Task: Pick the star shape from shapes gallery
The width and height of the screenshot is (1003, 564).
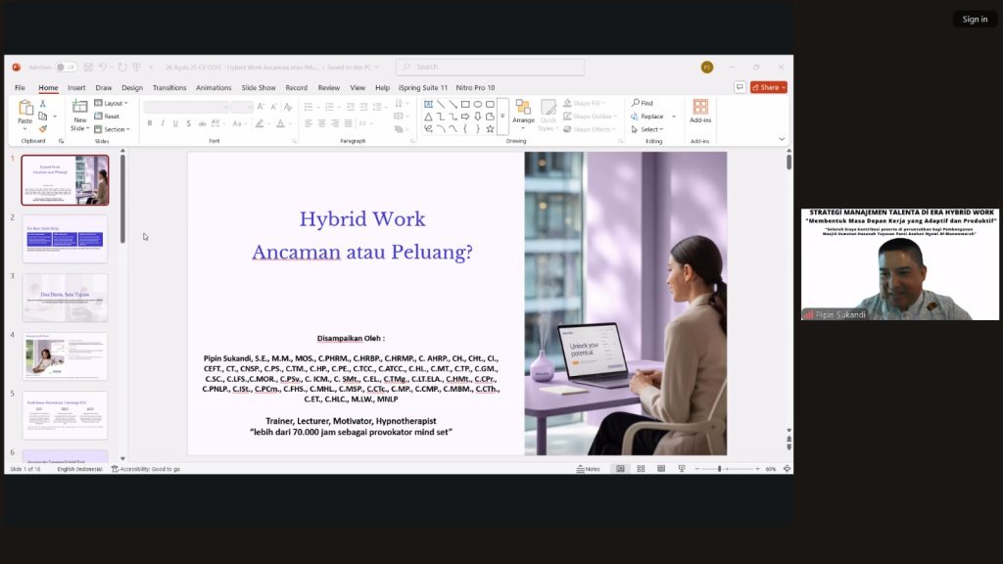Action: click(x=490, y=128)
